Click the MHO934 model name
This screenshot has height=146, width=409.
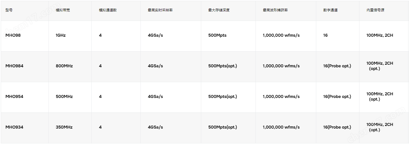click(14, 127)
